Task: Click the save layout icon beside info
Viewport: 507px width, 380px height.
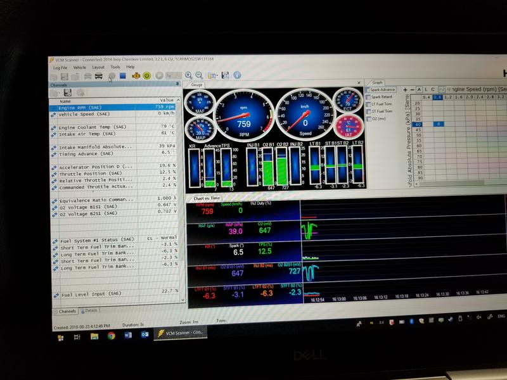Action: click(226, 75)
